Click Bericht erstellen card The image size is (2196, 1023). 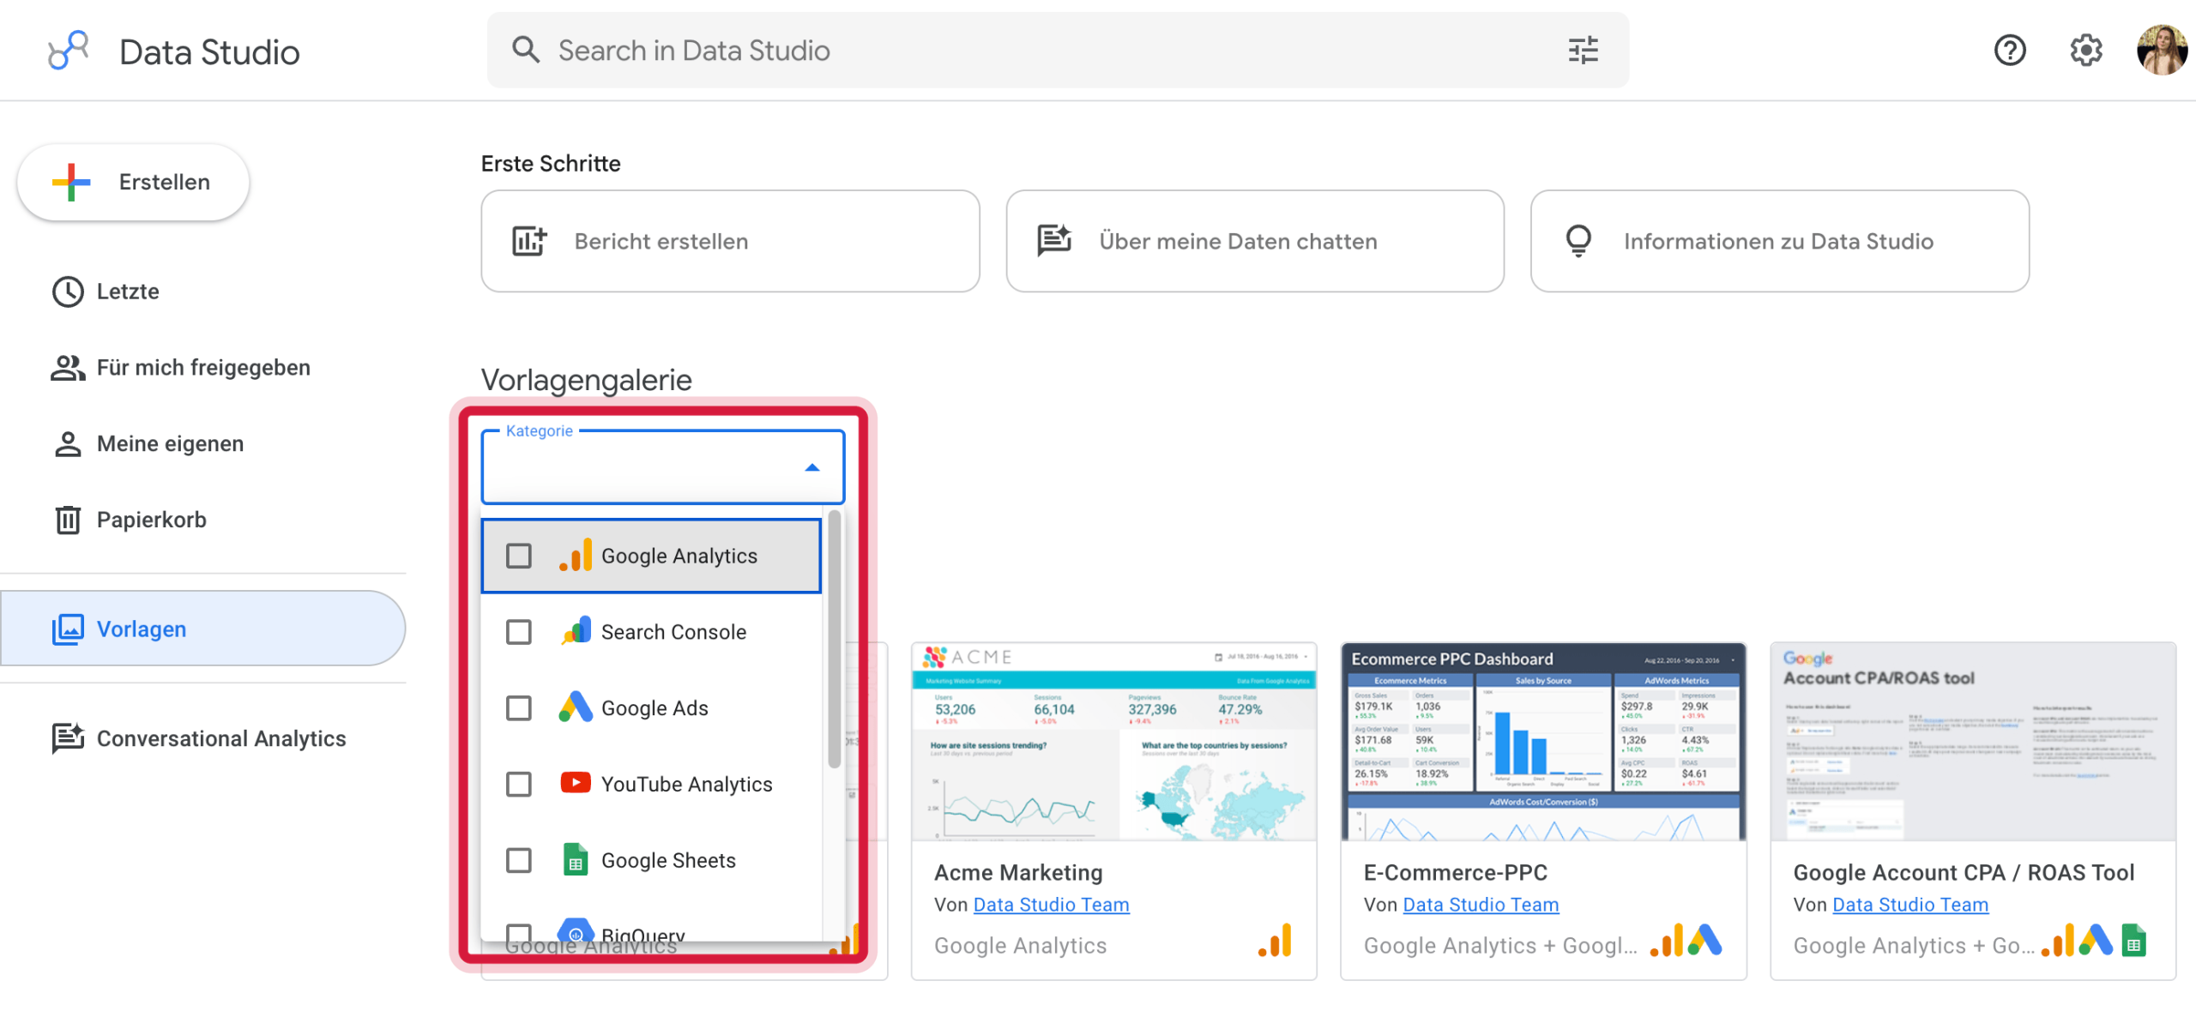[x=730, y=241]
